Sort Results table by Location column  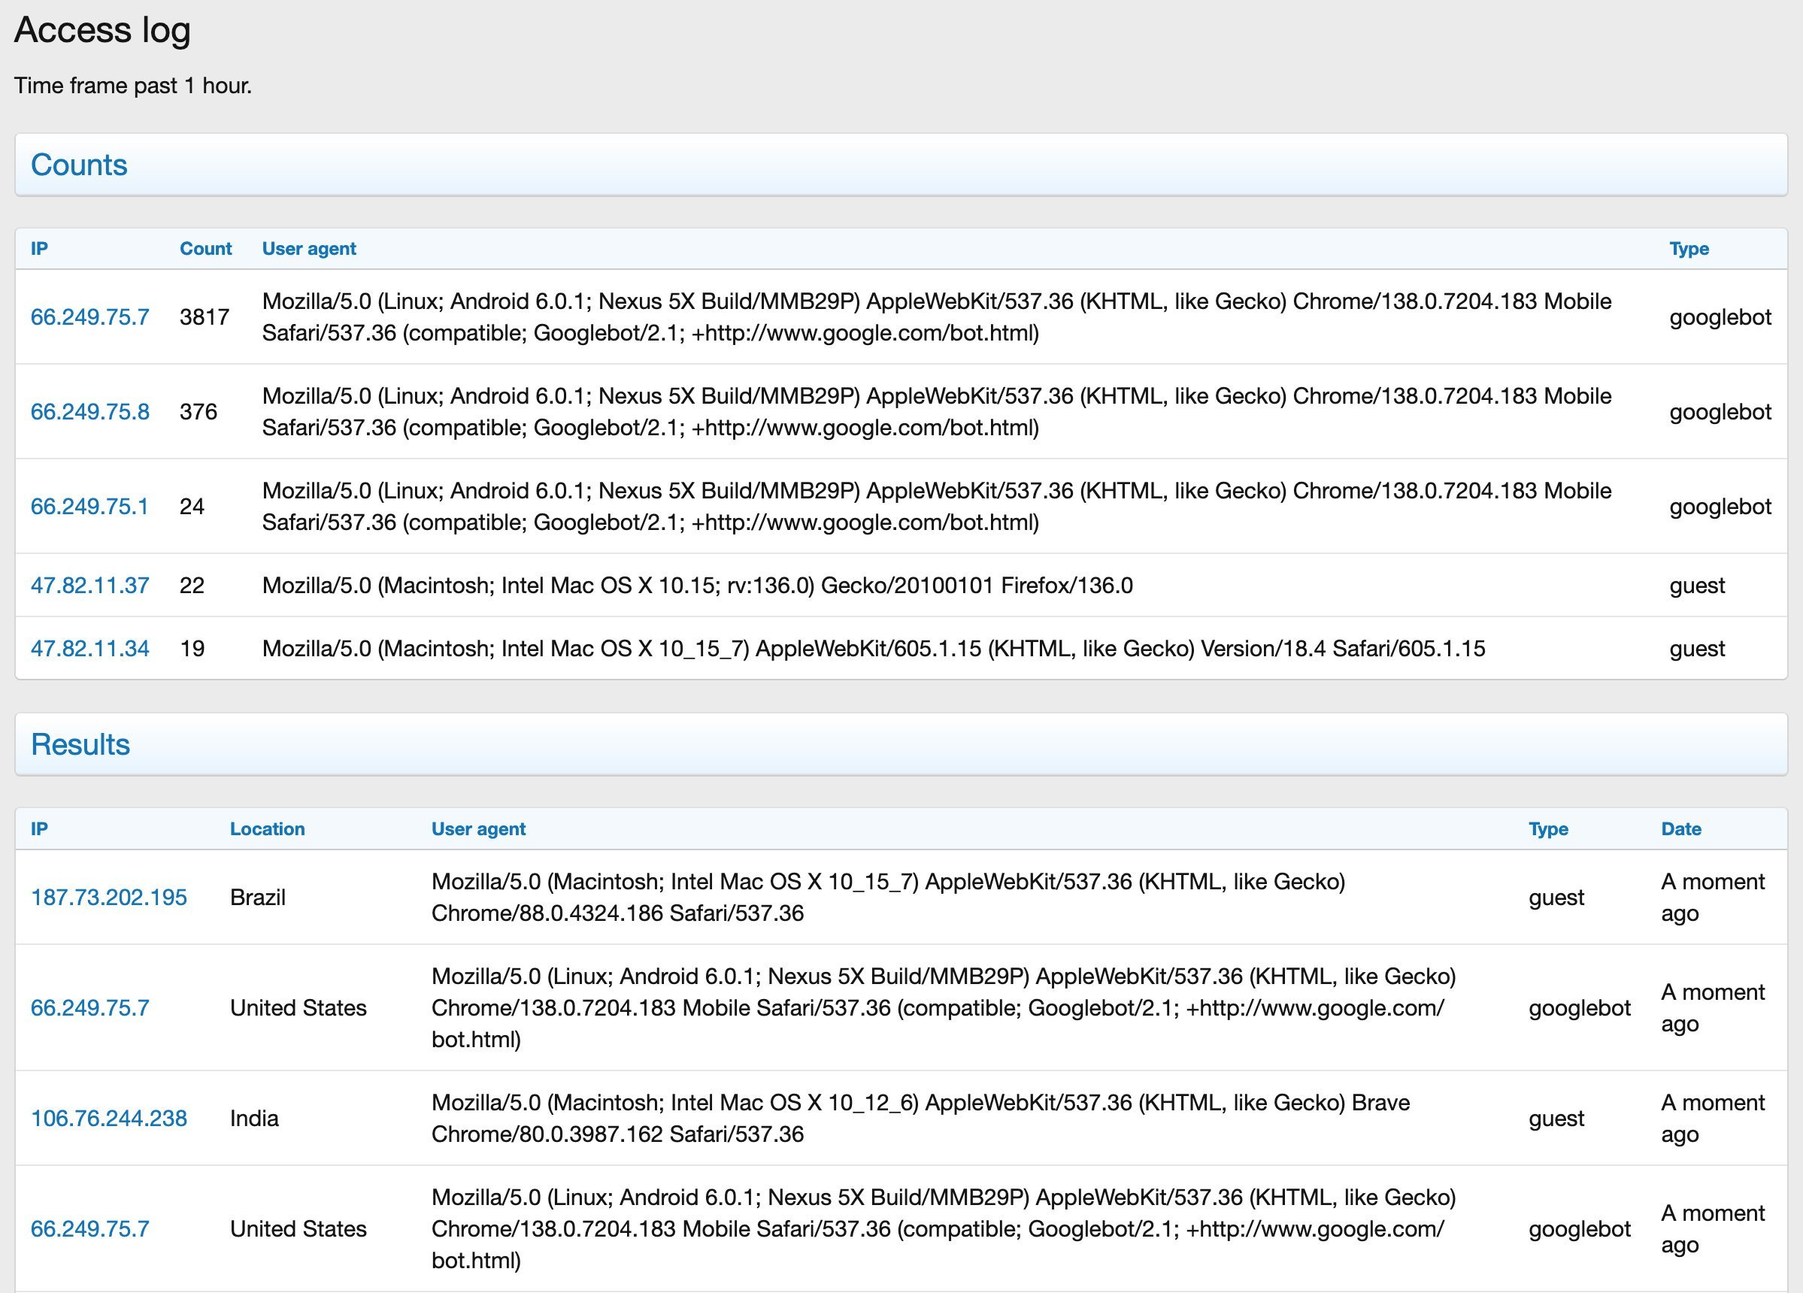point(267,829)
